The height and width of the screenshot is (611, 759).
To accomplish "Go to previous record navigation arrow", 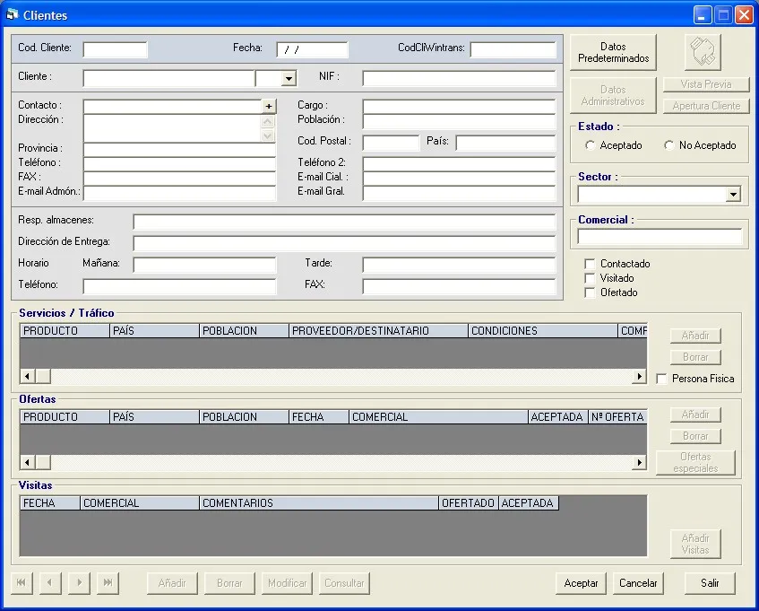I will coord(50,582).
